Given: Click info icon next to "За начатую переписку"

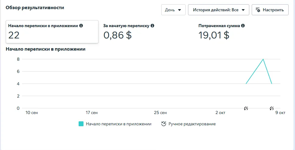Looking at the screenshot, I should click(152, 26).
